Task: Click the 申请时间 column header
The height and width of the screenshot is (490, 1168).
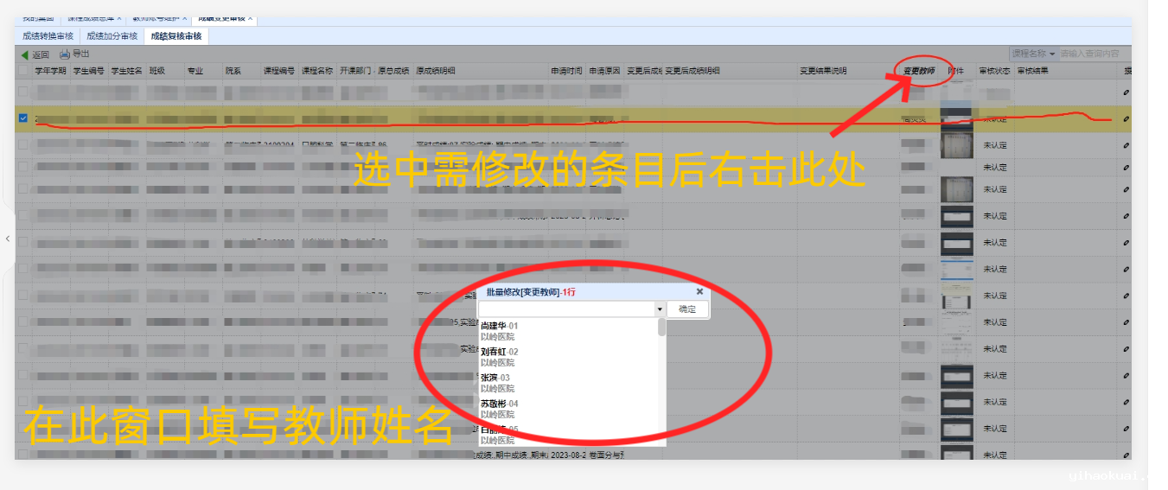Action: (567, 71)
